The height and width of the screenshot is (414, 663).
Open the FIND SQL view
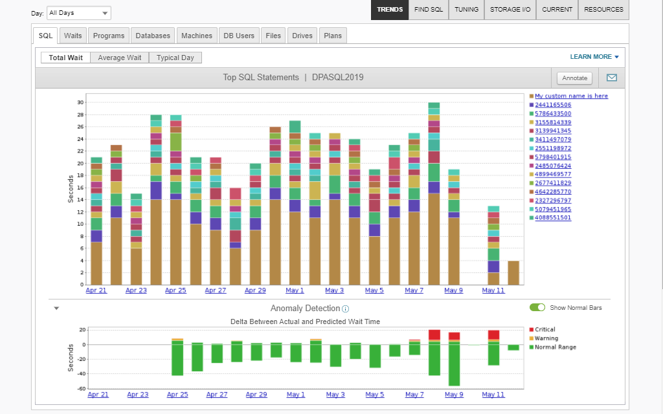pos(428,10)
